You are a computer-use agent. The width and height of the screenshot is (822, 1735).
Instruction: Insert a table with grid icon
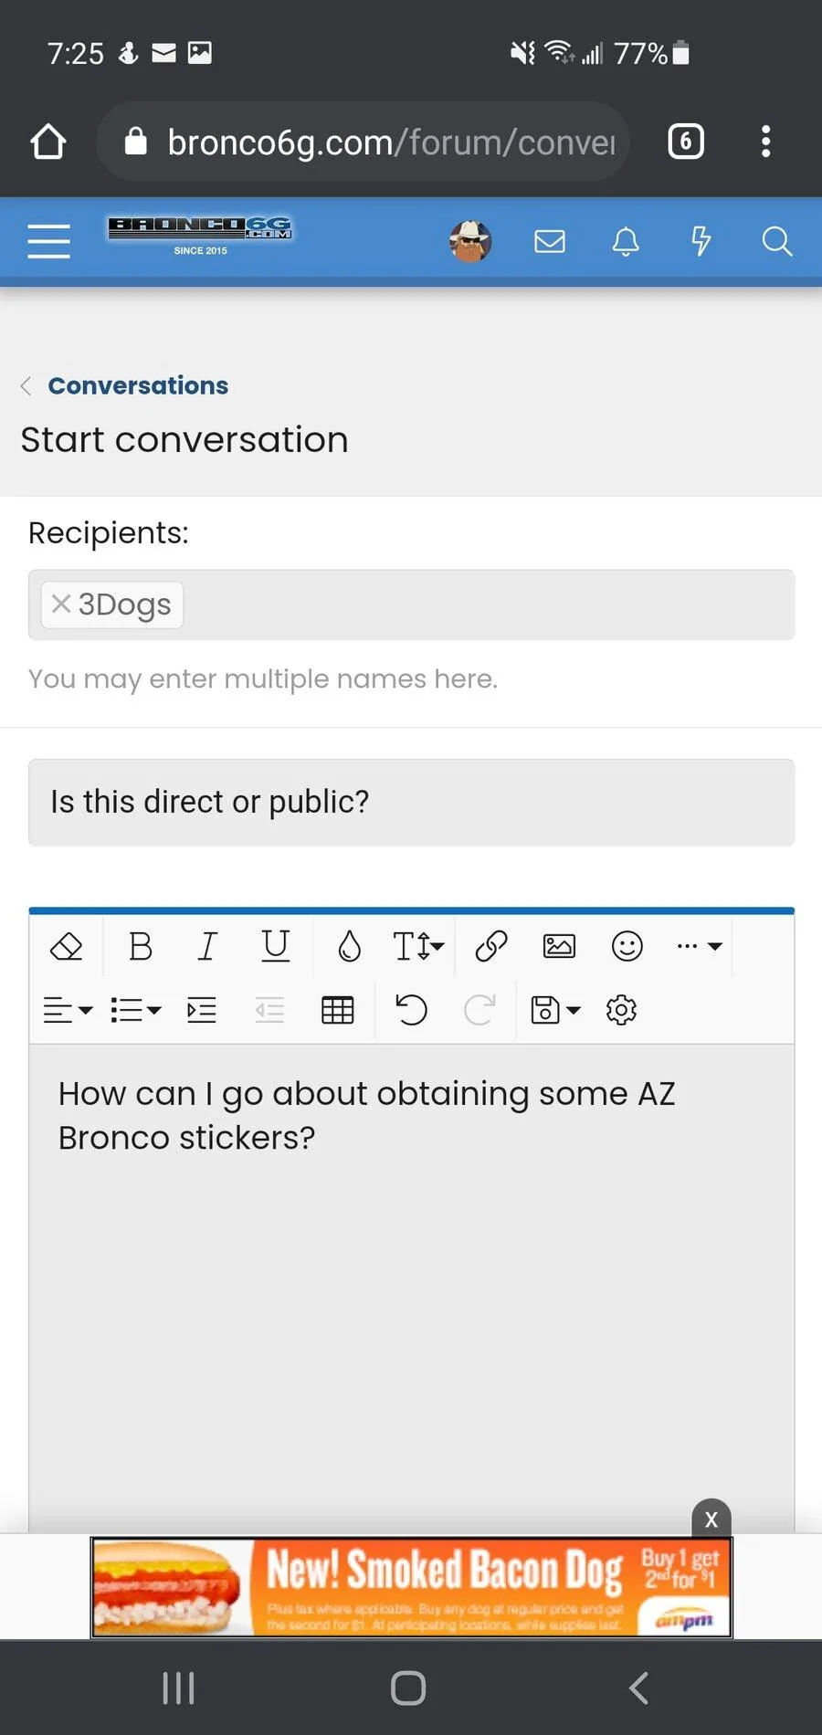coord(337,1010)
